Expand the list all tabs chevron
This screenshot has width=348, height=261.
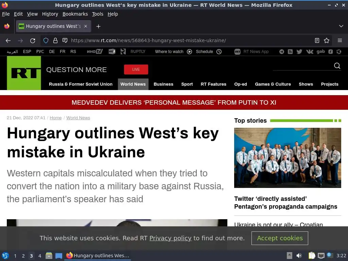tap(341, 26)
